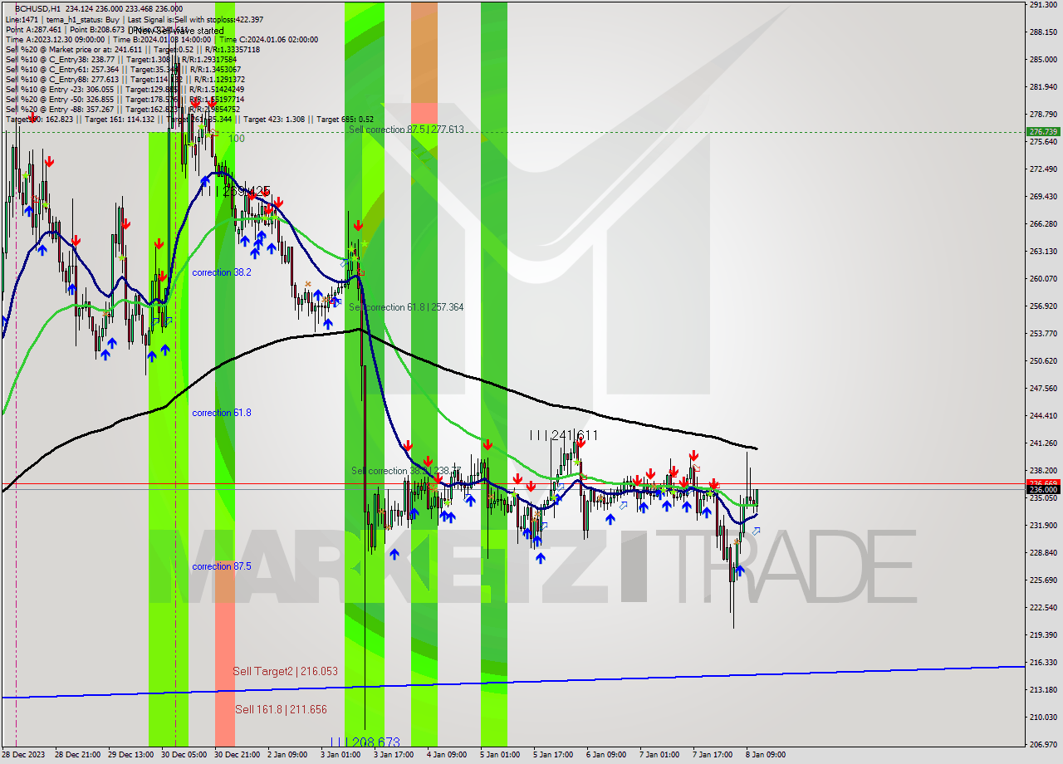Click '29 Dec 13:00' on the time axis
1063x764 pixels.
click(x=130, y=755)
